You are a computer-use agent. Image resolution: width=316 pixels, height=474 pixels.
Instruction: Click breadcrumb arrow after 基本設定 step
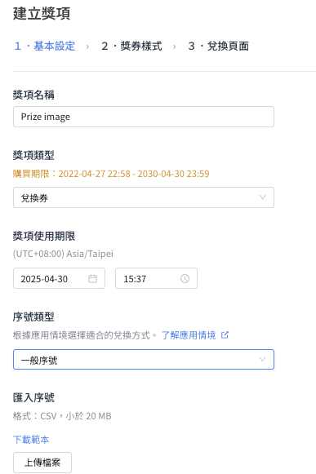87,47
